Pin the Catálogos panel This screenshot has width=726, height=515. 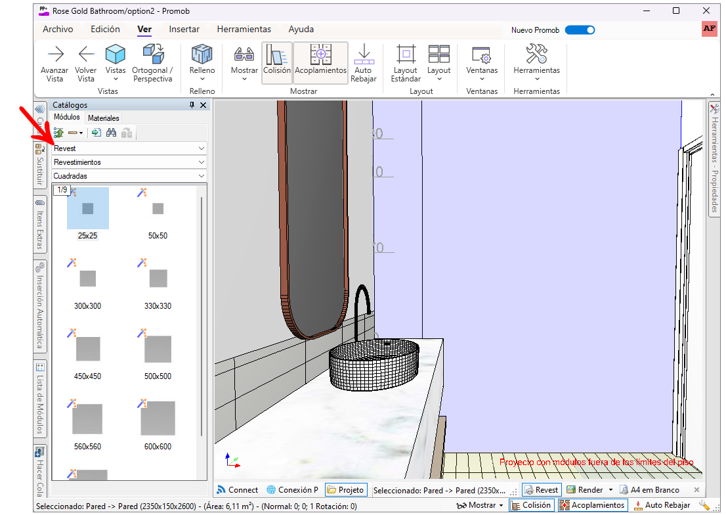tap(192, 105)
